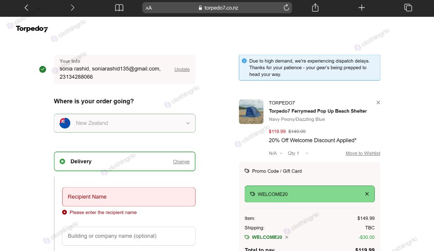Click the Promo Code / Gift Card tag icon
The image size is (434, 251).
[247, 171]
